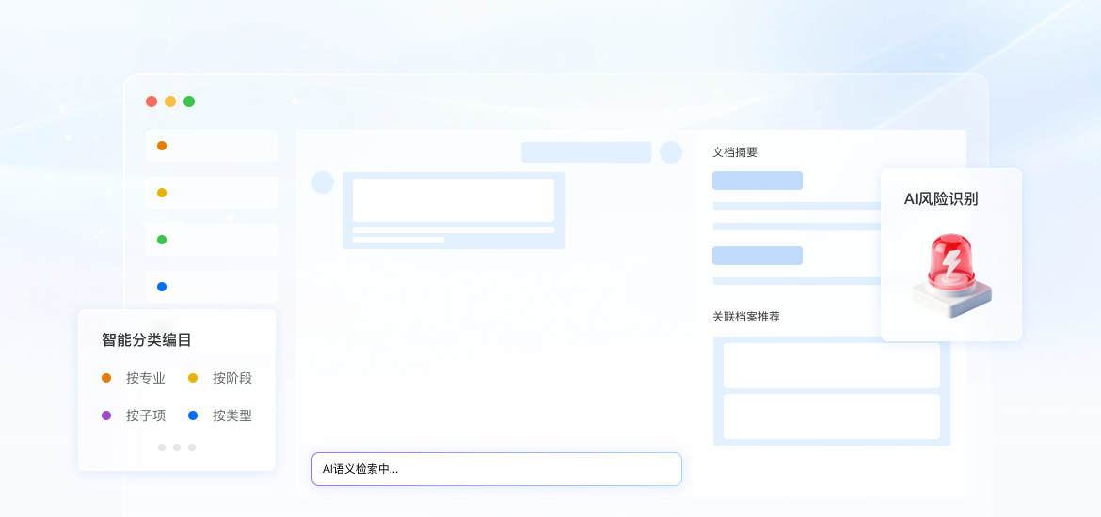This screenshot has height=517, width=1101.
Task: Click the green window maximize dot
Action: (189, 102)
